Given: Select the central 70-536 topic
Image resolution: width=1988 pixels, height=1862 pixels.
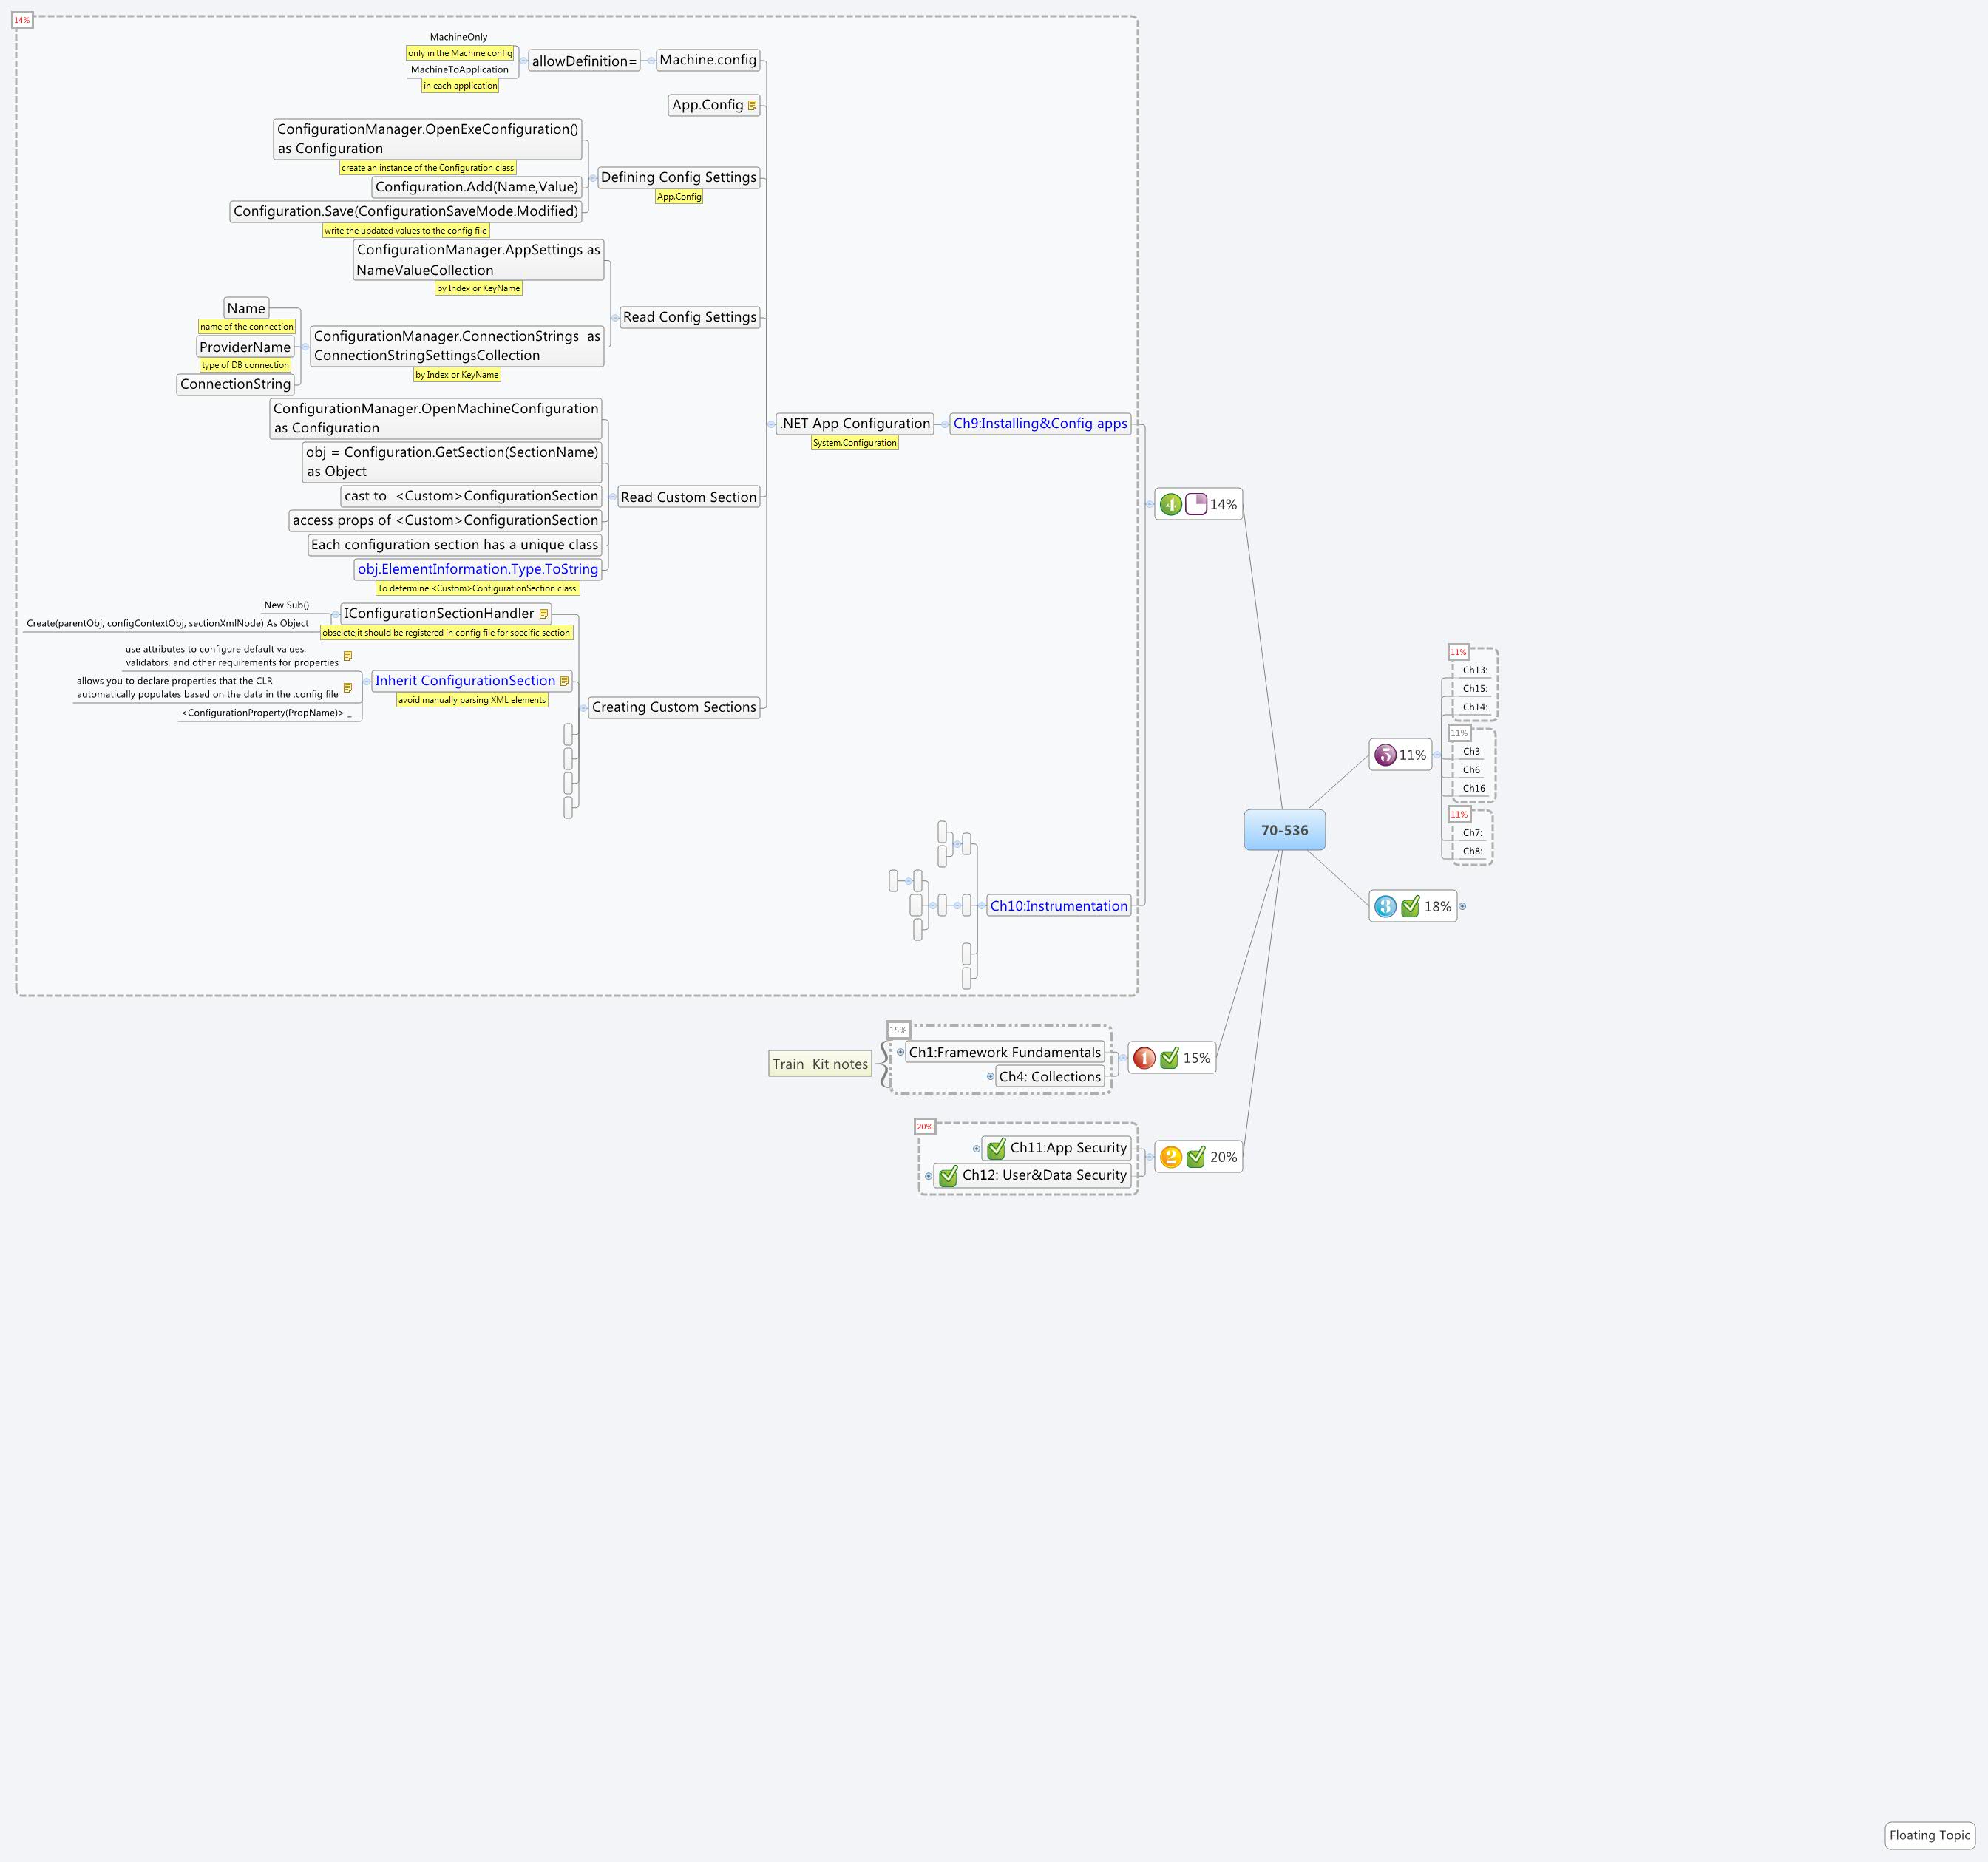Looking at the screenshot, I should click(1284, 830).
